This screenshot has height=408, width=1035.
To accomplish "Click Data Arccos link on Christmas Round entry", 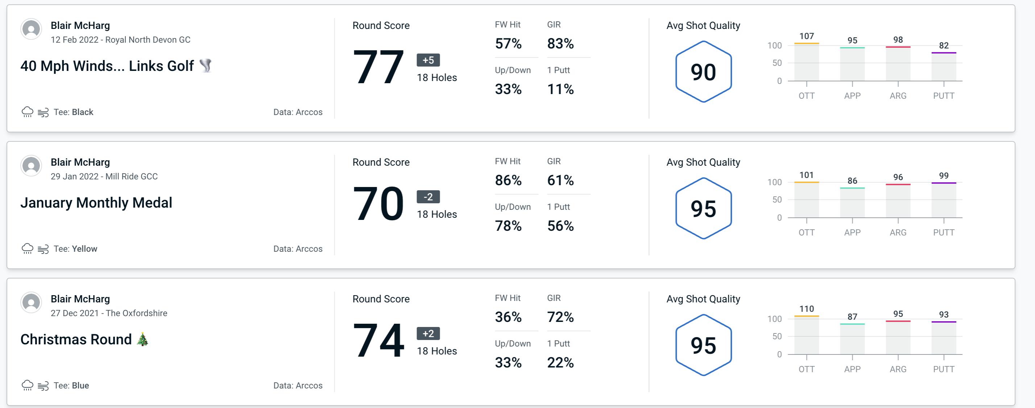I will [x=297, y=386].
